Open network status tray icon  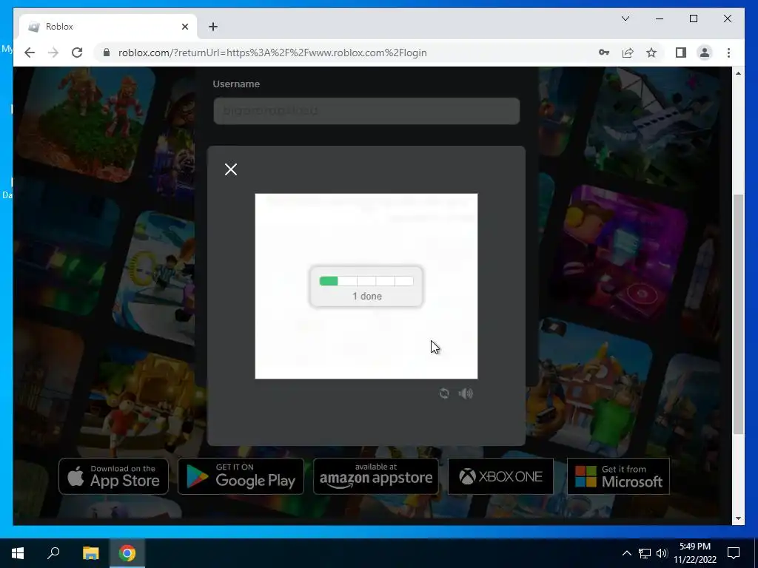click(x=645, y=553)
